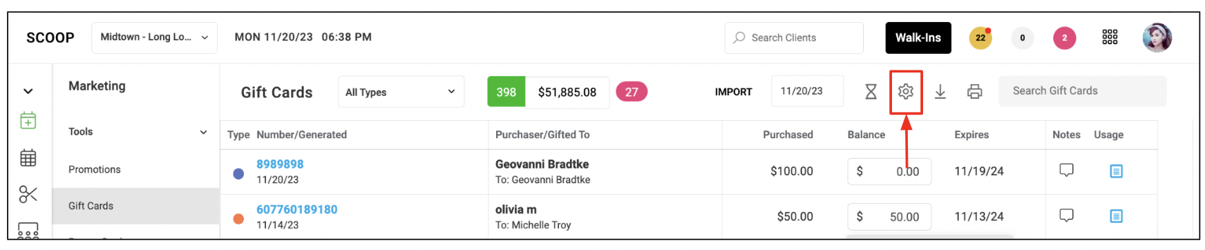Open gift card number 8989898 link

280,164
